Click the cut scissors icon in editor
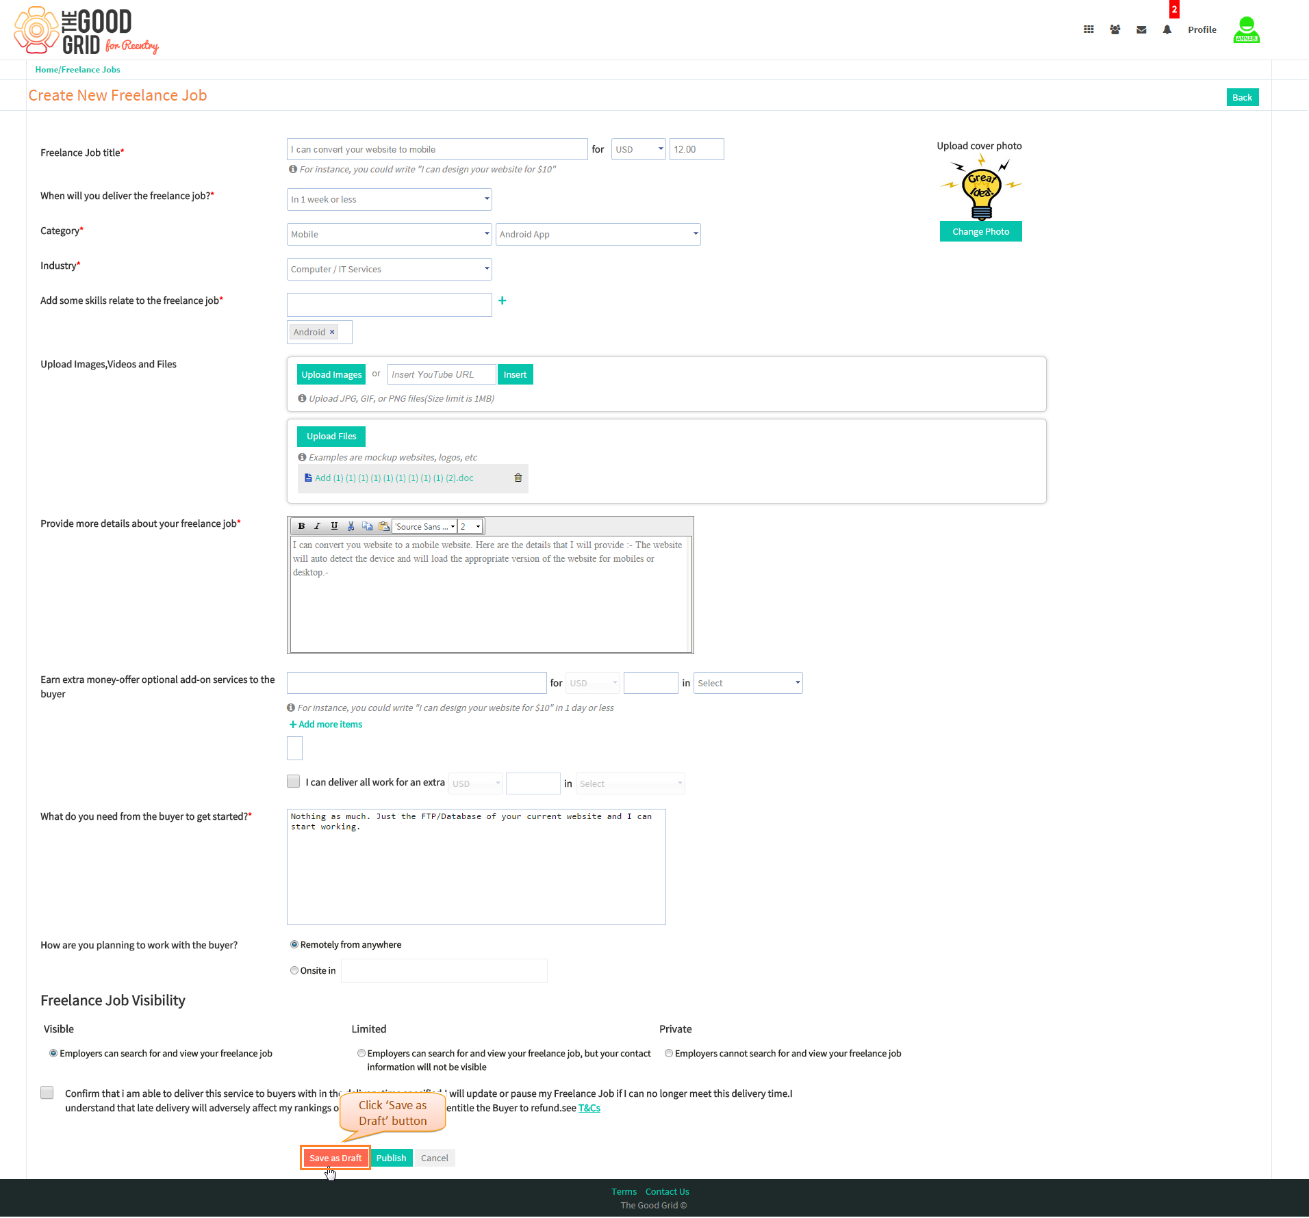 click(351, 526)
